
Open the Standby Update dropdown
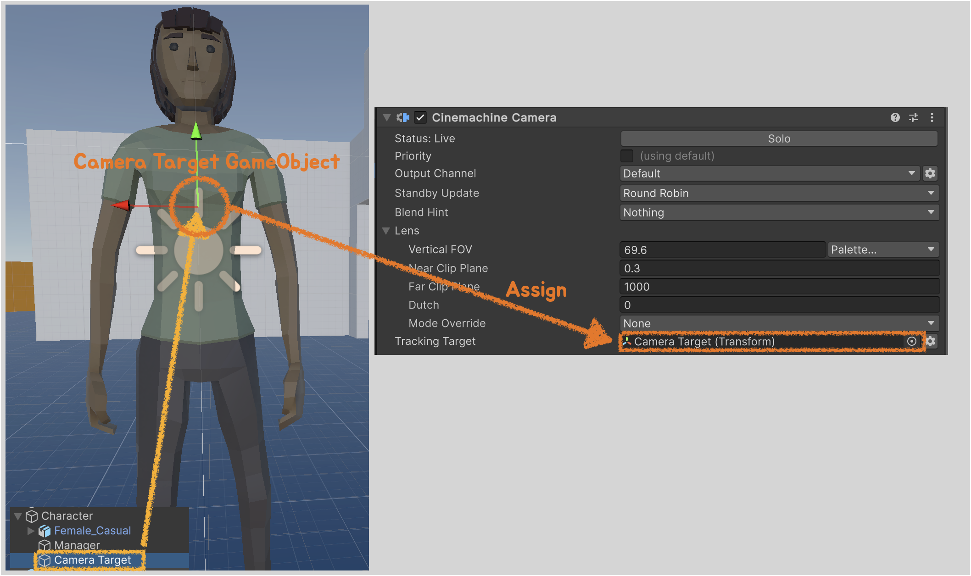[x=779, y=193]
